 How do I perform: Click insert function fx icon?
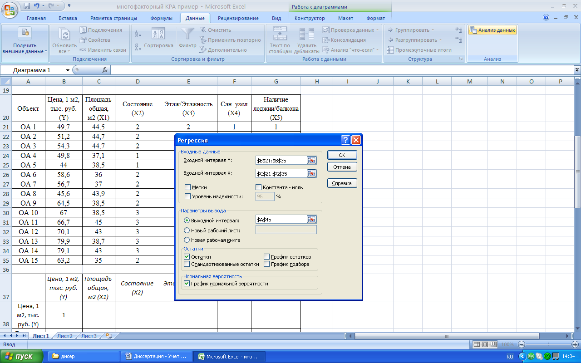pyautogui.click(x=105, y=70)
